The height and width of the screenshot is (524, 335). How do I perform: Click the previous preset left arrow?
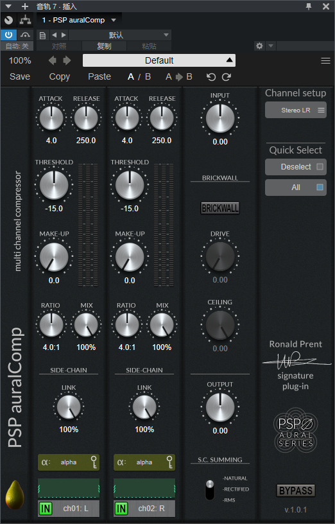point(53,60)
